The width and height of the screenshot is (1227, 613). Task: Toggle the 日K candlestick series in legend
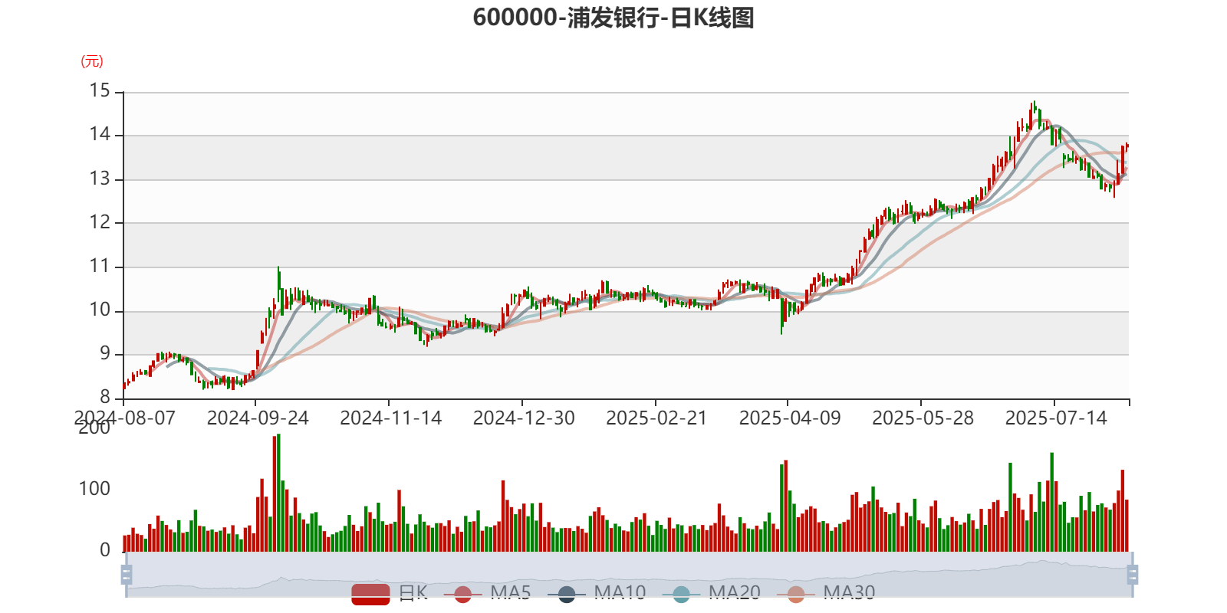pyautogui.click(x=390, y=593)
